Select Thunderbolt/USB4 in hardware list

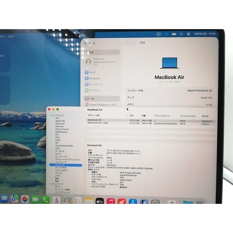(x=64, y=146)
